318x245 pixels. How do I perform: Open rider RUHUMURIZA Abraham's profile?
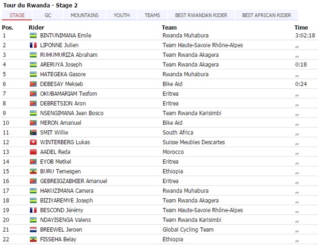coord(69,55)
